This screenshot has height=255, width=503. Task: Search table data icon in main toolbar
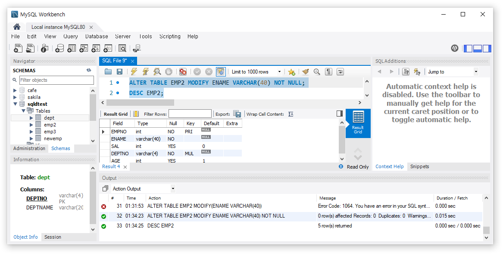point(122,48)
